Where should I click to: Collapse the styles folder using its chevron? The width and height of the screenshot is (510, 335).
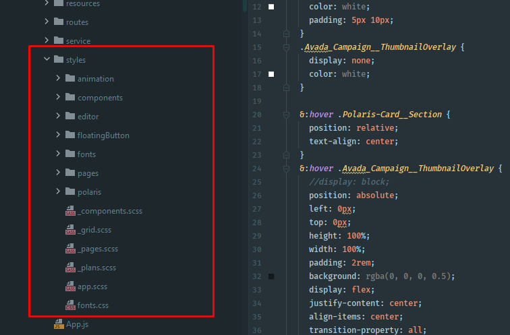tap(47, 60)
